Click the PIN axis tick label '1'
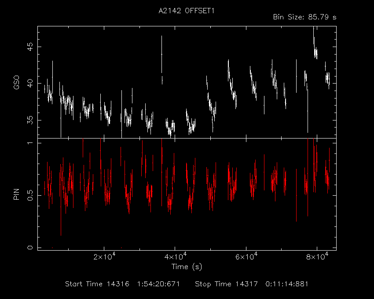Screen dimensions: 374x299 pos(30,143)
